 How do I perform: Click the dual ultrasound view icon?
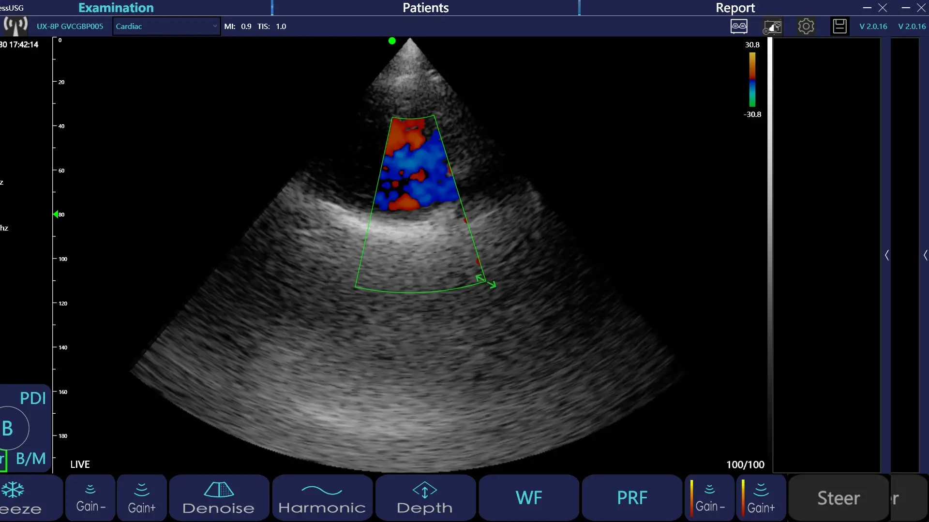click(x=739, y=26)
